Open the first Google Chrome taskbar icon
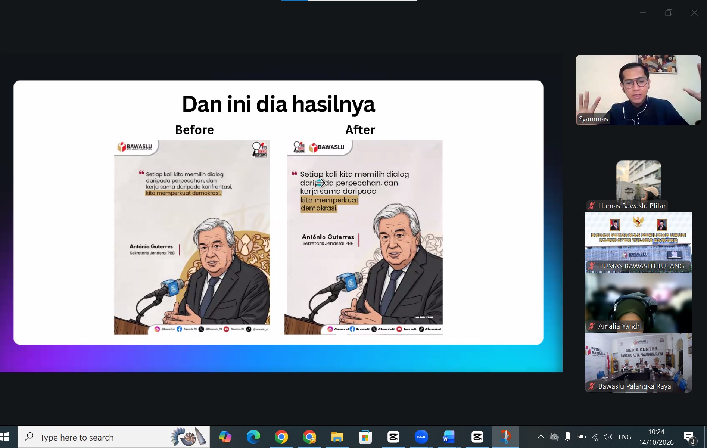707x448 pixels. 281,437
